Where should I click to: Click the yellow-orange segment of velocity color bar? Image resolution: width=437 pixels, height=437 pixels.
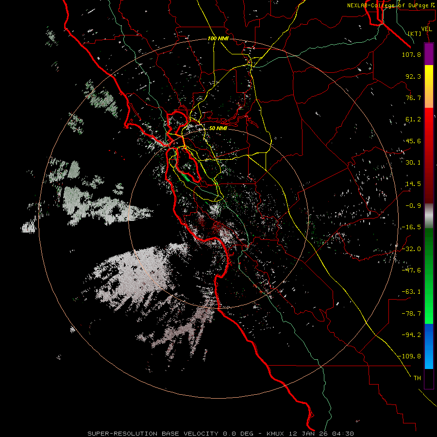click(429, 86)
